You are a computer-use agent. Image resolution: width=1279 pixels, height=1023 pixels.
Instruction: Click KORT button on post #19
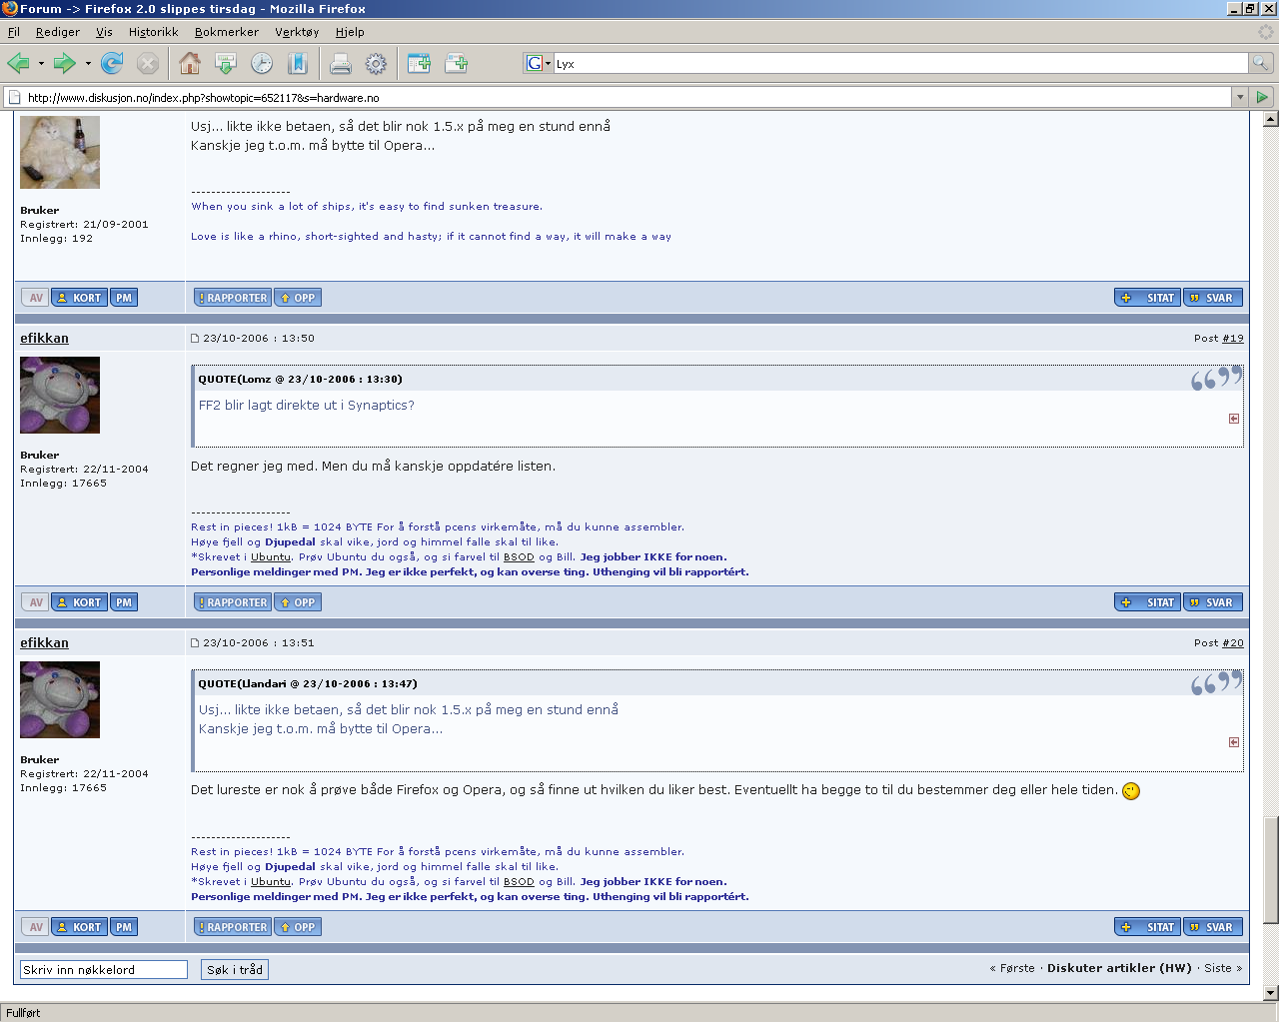79,602
